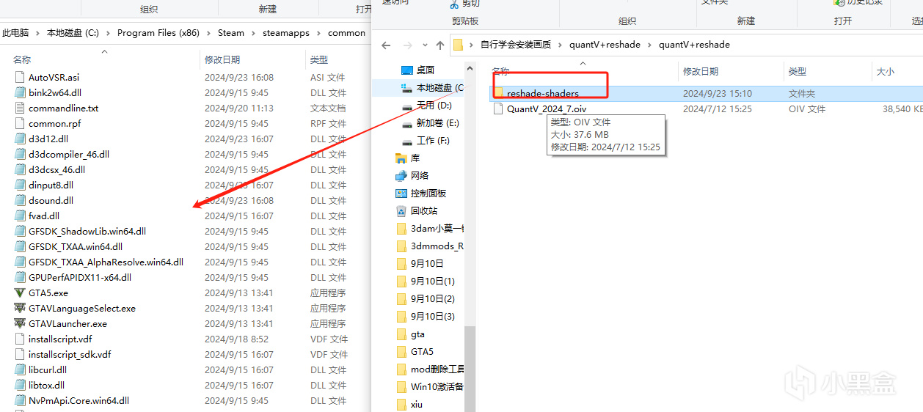Navigate to 本地磁盘 (C:) breadcrumb in left window
Image resolution: width=923 pixels, height=412 pixels.
(x=73, y=33)
